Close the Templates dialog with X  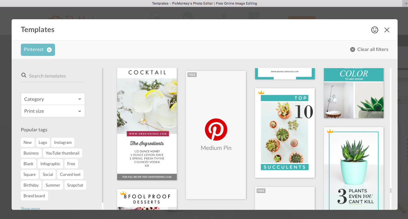pos(387,30)
